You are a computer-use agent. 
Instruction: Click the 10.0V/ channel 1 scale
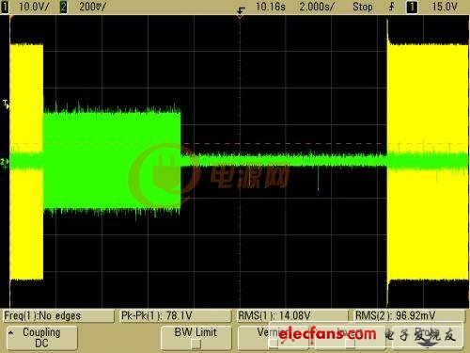click(x=34, y=7)
